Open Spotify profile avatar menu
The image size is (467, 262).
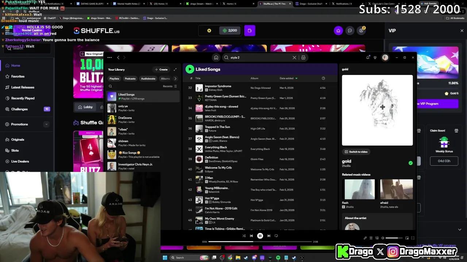(x=385, y=57)
